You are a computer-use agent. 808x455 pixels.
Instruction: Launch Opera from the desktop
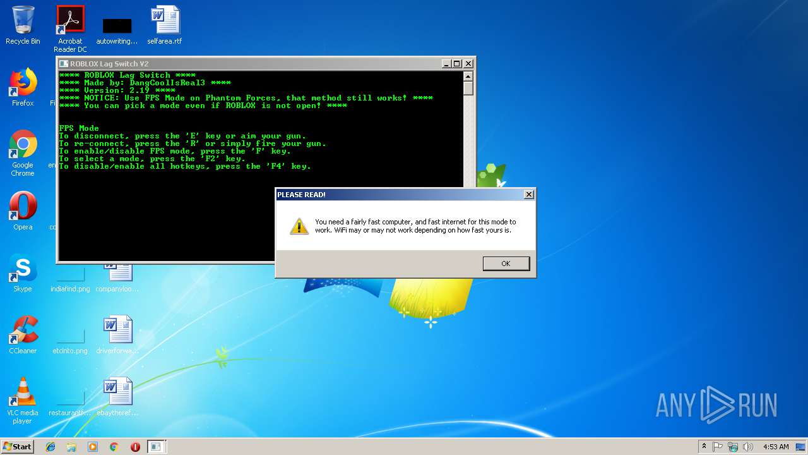click(23, 211)
